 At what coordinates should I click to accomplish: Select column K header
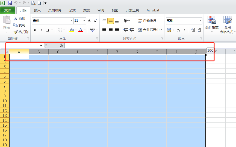click(216, 52)
